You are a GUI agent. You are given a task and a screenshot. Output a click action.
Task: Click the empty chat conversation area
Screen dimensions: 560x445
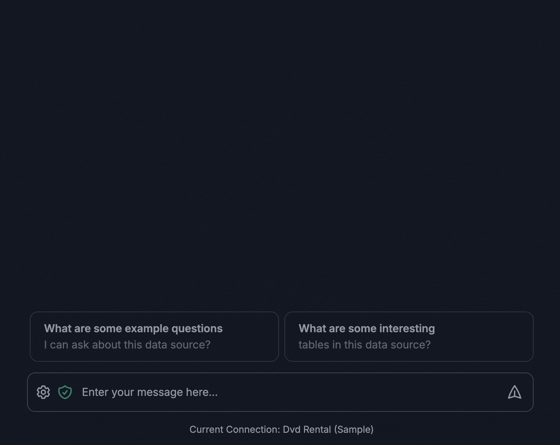pyautogui.click(x=280, y=152)
